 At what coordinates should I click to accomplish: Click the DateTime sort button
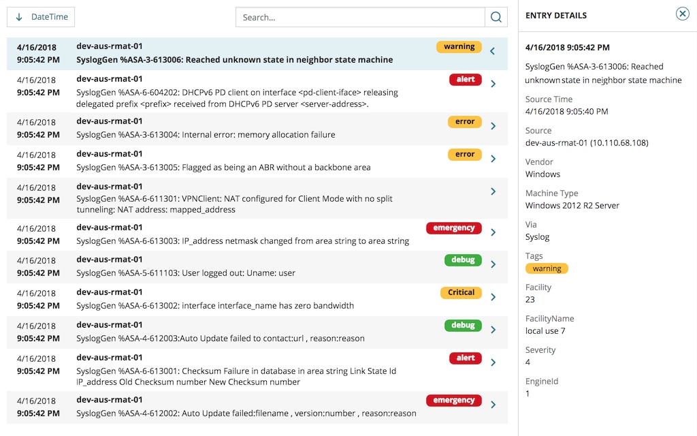[41, 16]
